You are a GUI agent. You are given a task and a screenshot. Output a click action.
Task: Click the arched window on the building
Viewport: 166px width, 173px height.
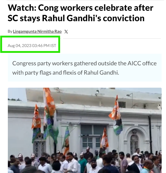[x=134, y=144]
